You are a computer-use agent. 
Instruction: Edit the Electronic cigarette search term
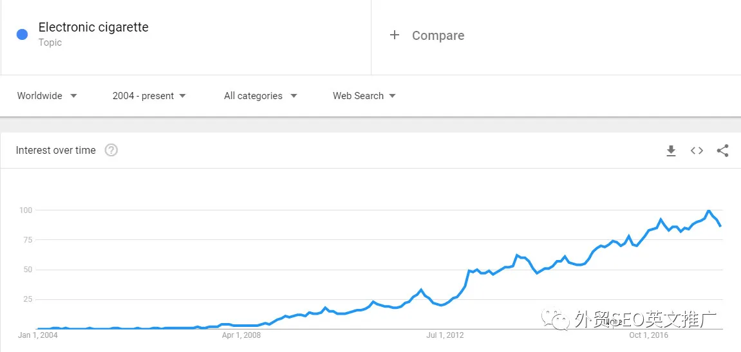click(x=93, y=27)
